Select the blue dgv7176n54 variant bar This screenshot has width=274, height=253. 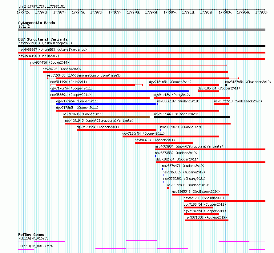click(120, 91)
